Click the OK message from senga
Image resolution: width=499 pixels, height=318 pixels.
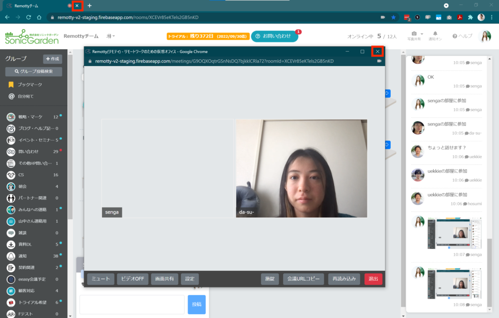tap(431, 77)
